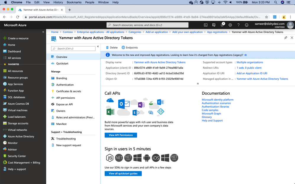
Task: Open Overview menu item
Action: tap(73, 57)
